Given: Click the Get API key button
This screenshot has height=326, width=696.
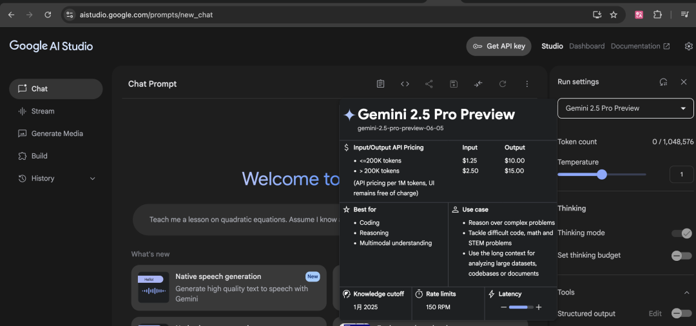Looking at the screenshot, I should coord(498,46).
